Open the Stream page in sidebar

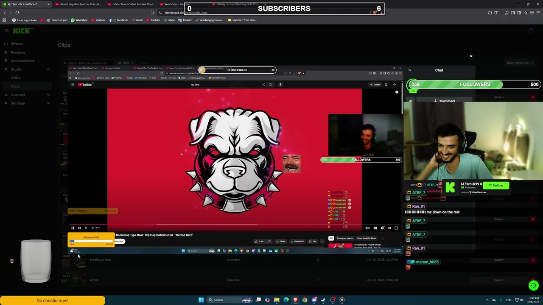coord(17,44)
